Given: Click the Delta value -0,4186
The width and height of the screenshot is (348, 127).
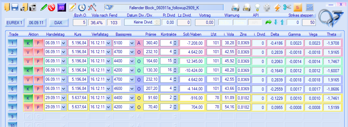Looking at the screenshot, I should pyautogui.click(x=275, y=43).
